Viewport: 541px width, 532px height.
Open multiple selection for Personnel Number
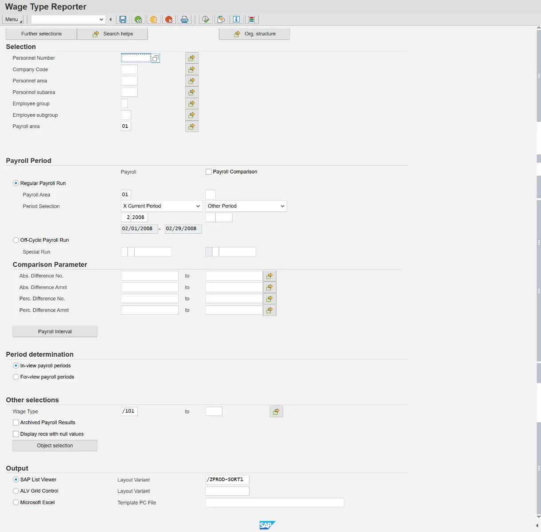[x=191, y=58]
